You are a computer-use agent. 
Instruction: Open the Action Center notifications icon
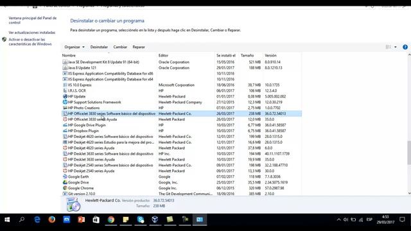pos(402,219)
